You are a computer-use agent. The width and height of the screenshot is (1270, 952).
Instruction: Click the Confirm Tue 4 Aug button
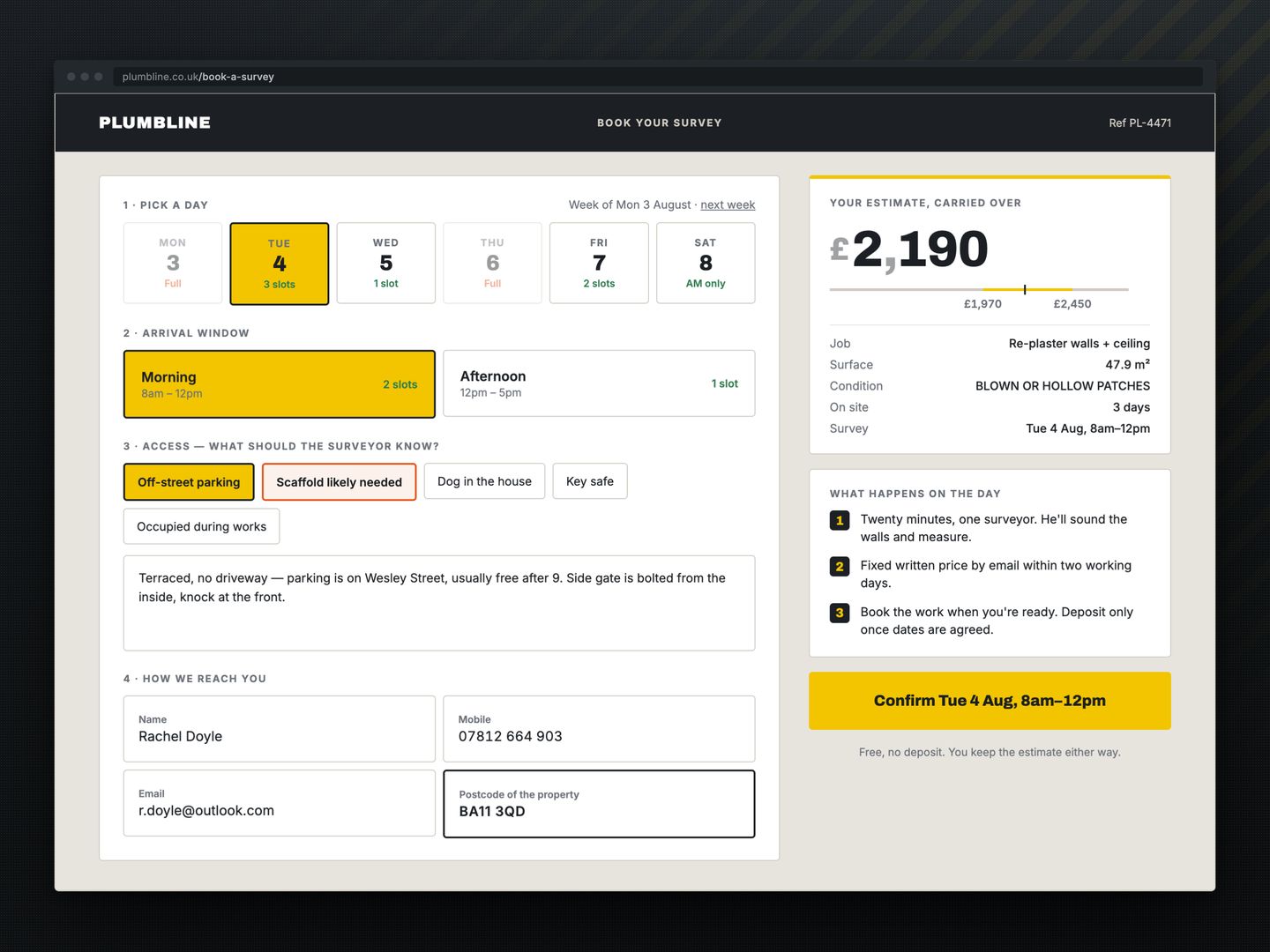click(990, 701)
